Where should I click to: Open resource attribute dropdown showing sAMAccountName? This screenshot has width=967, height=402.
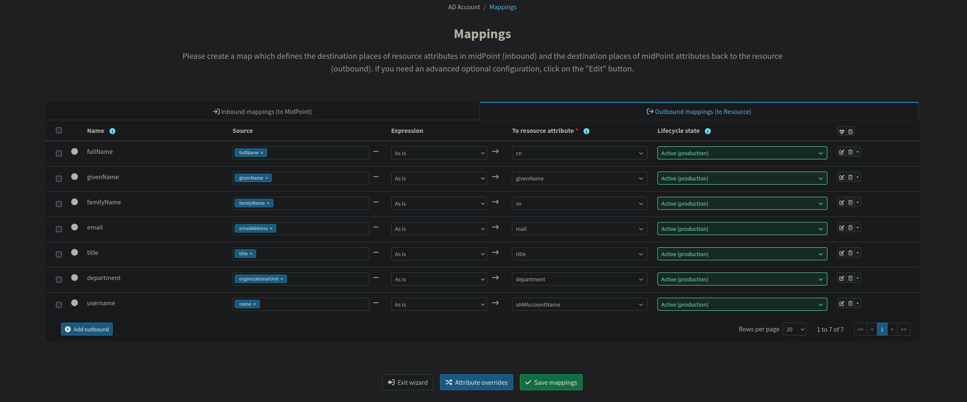tap(579, 304)
